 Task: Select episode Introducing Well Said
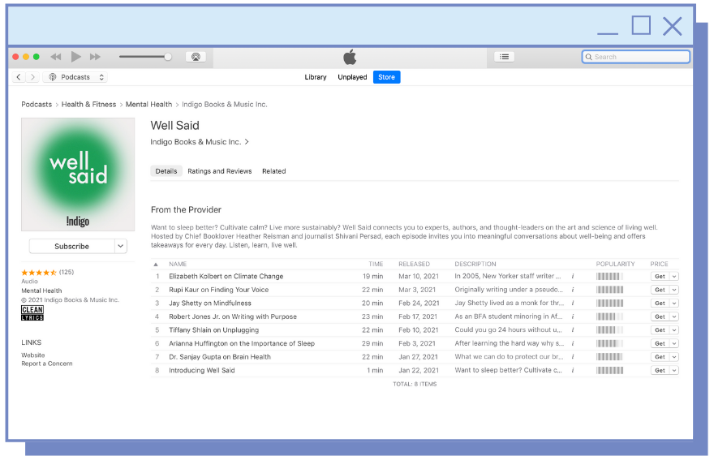[x=202, y=370]
